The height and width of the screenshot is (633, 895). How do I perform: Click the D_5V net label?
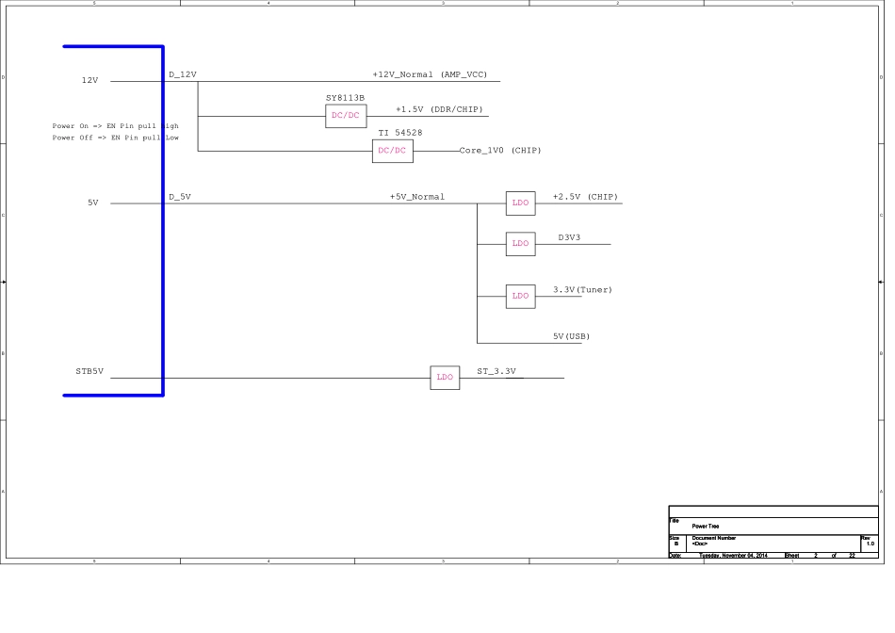tap(179, 197)
